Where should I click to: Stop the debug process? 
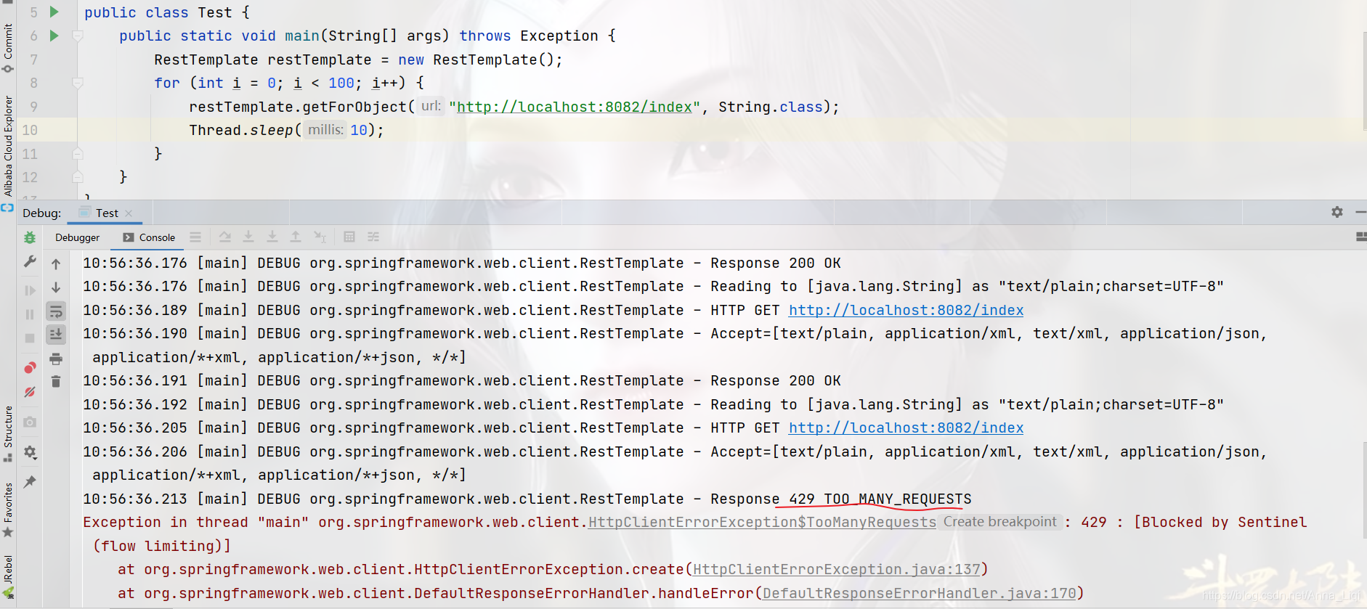[x=30, y=338]
